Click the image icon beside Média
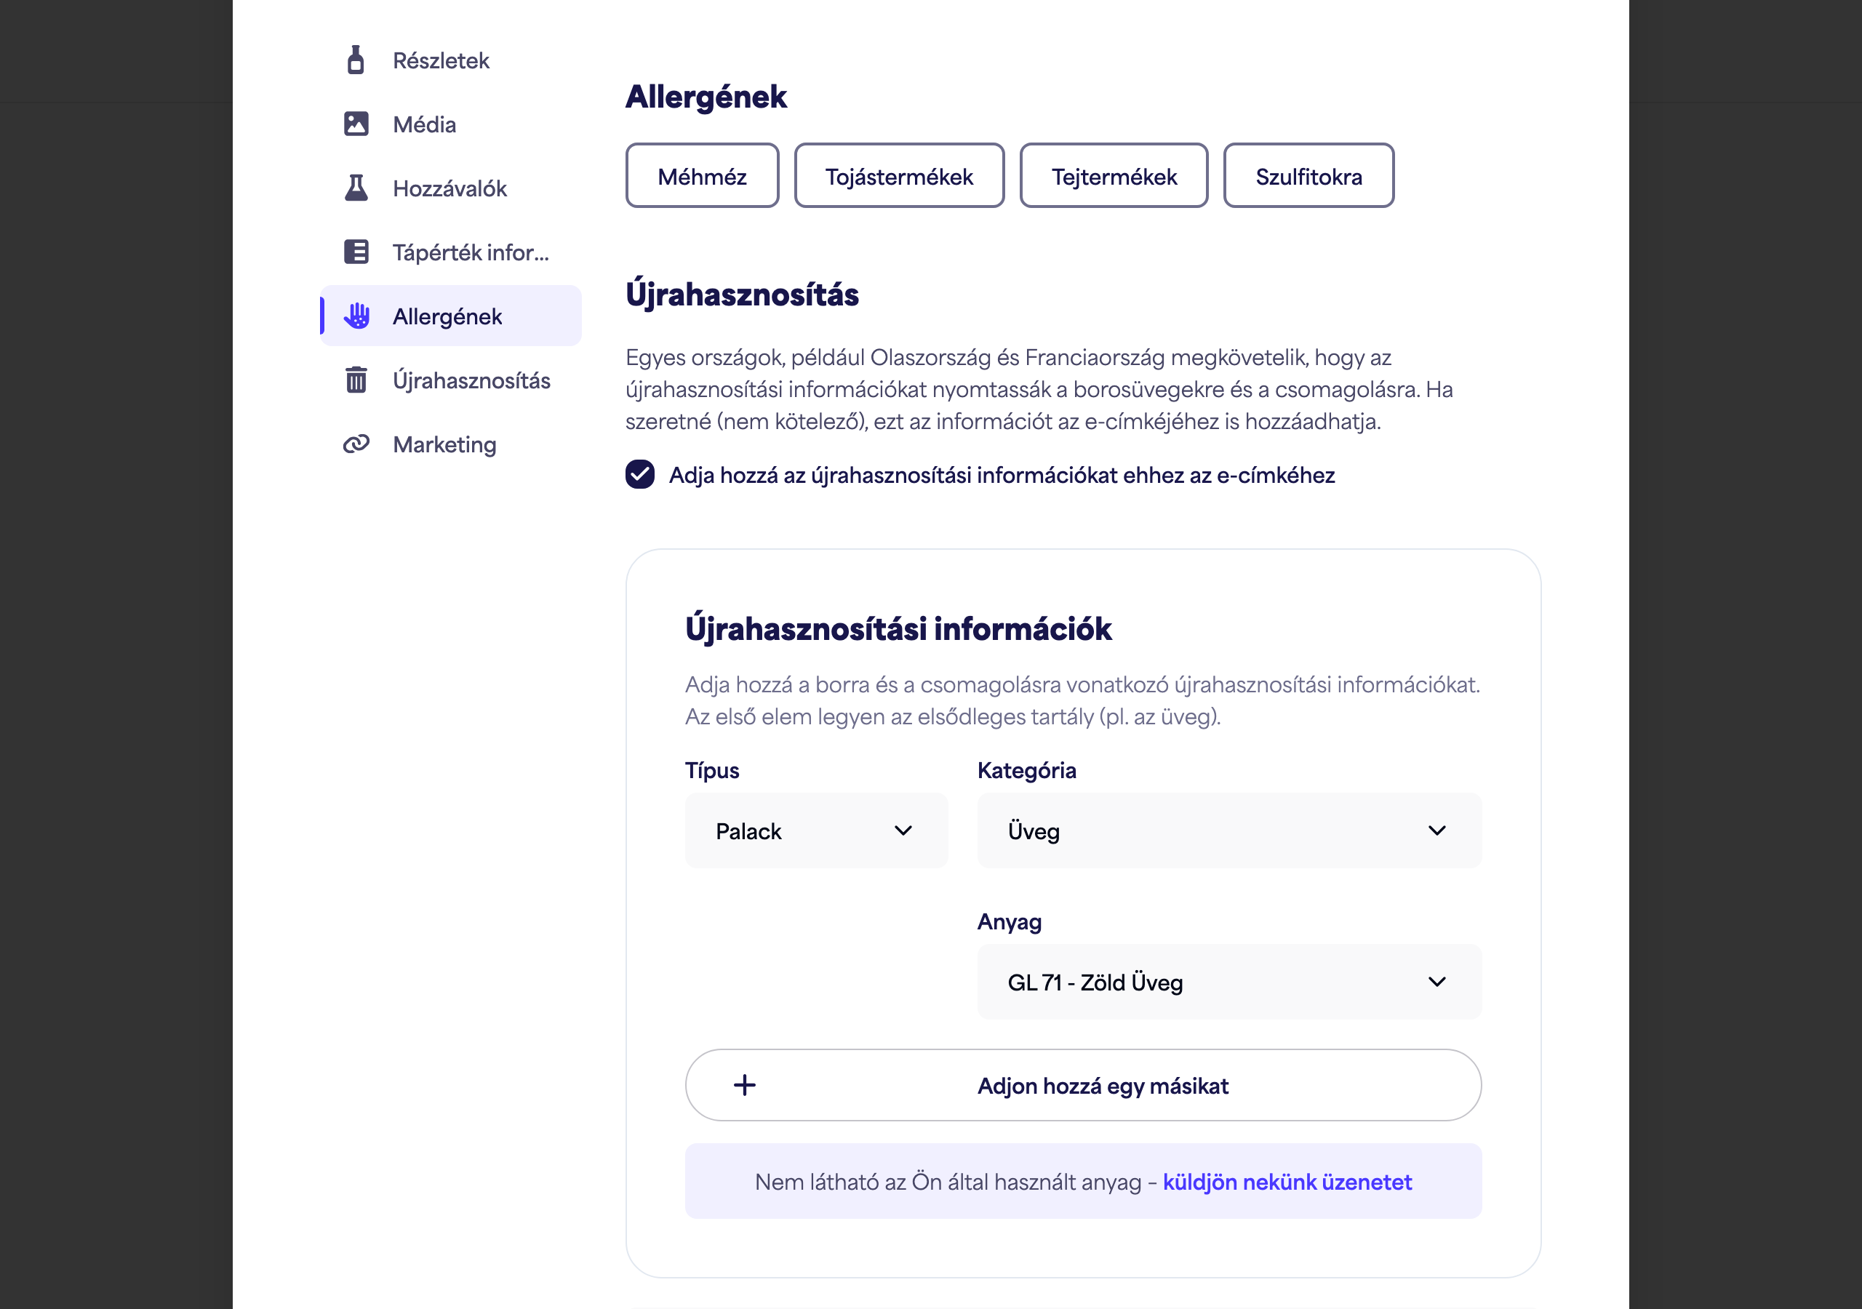The height and width of the screenshot is (1309, 1862). click(x=356, y=124)
